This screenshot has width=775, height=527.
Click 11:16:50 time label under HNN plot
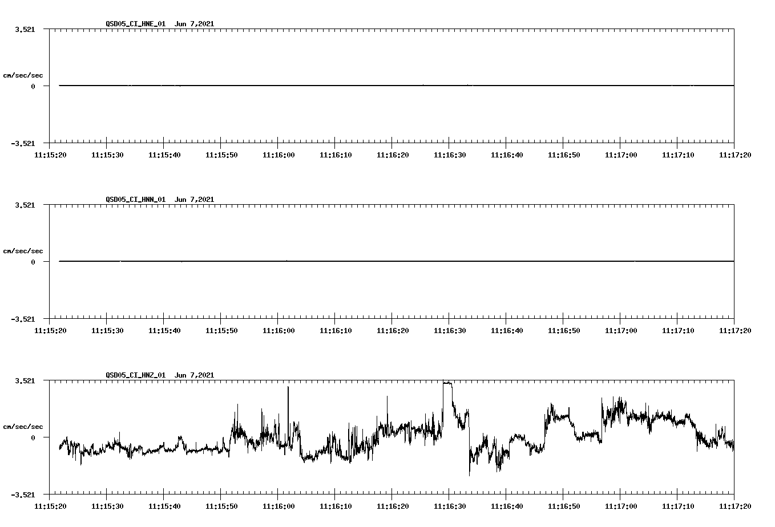click(x=564, y=331)
